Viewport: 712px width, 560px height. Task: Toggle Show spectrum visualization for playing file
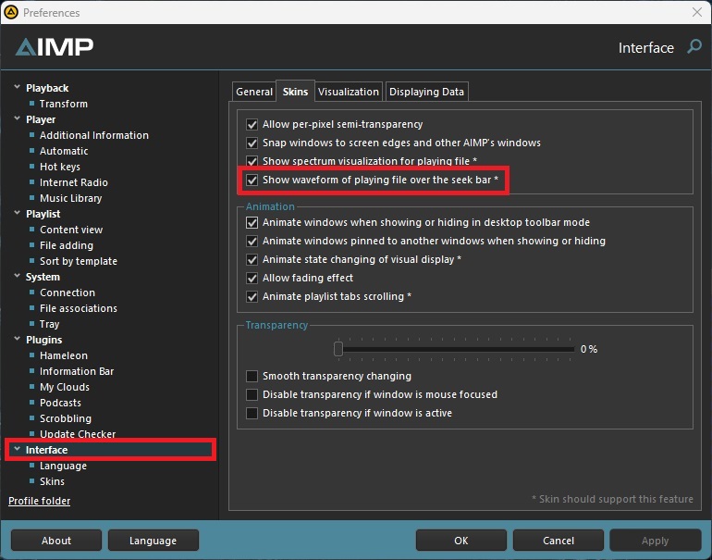pyautogui.click(x=252, y=161)
